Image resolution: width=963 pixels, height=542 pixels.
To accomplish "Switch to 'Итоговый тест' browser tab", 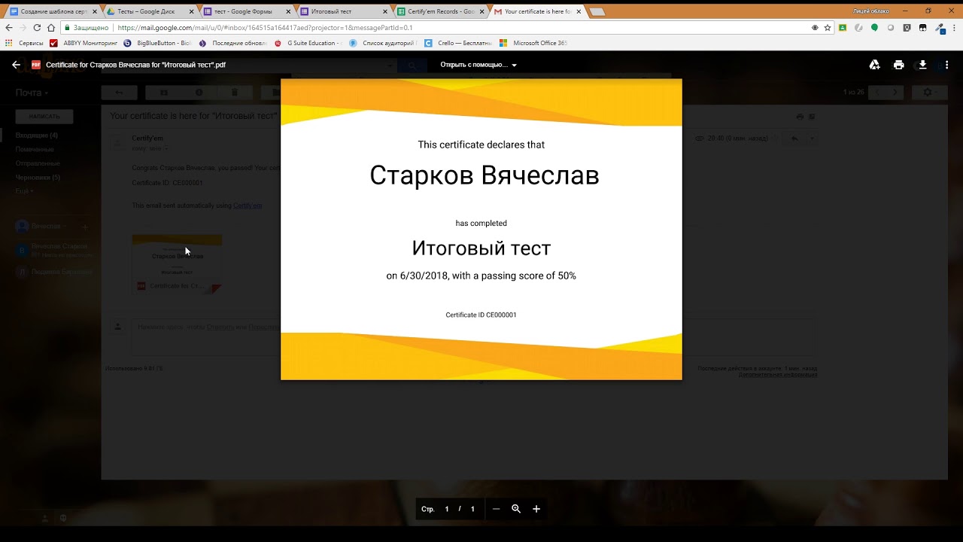I will pos(342,11).
